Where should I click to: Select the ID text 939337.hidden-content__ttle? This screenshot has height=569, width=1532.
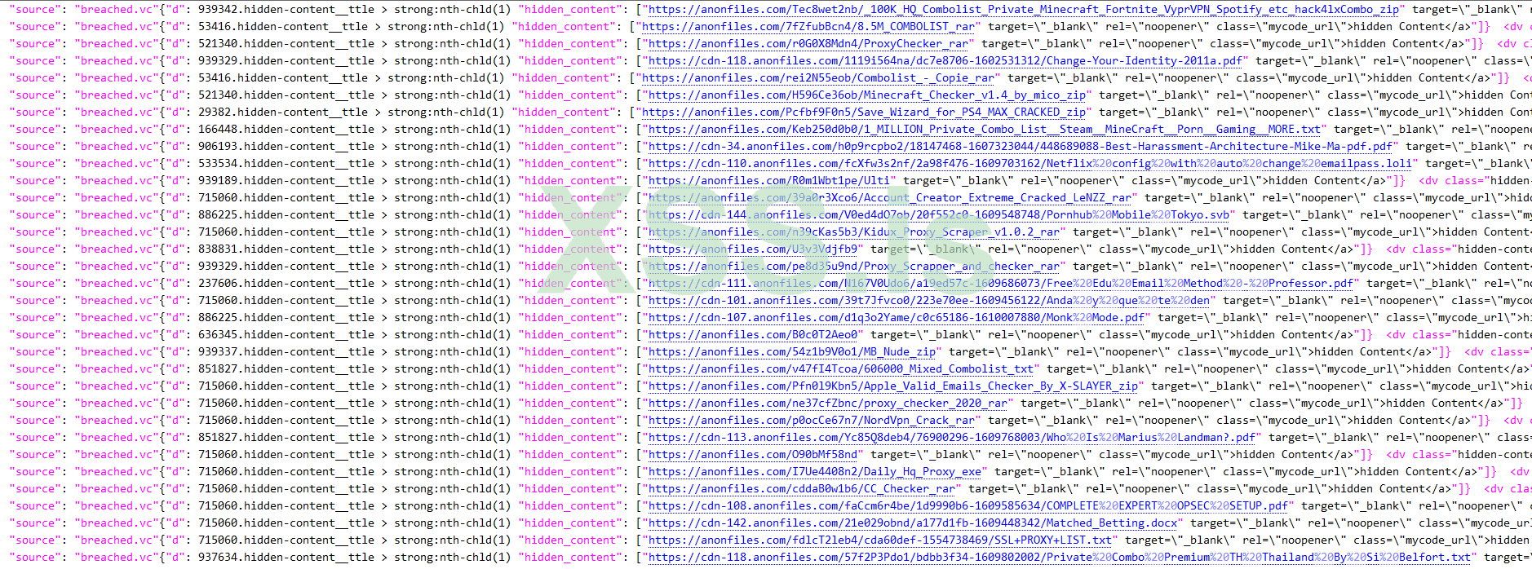(286, 352)
